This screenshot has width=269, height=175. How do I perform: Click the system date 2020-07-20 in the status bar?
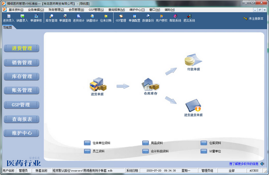(154, 171)
